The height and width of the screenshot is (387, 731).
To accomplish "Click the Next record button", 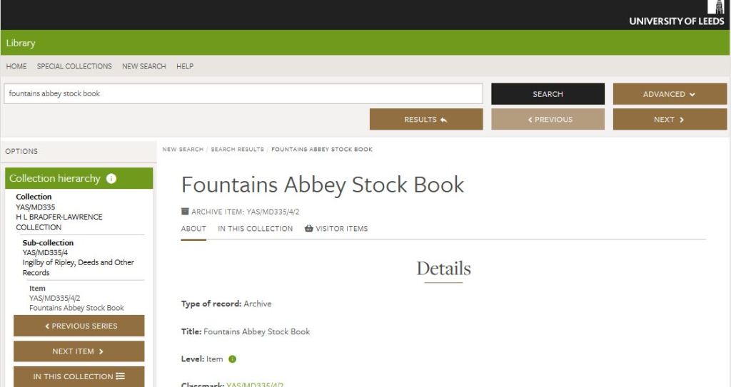I will (x=669, y=119).
